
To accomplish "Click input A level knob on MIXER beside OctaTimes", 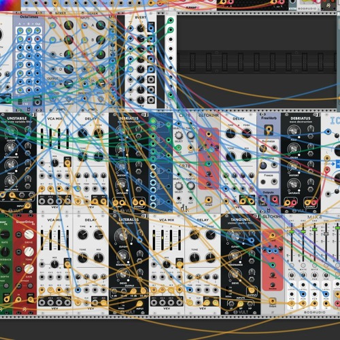I will 69,25.
